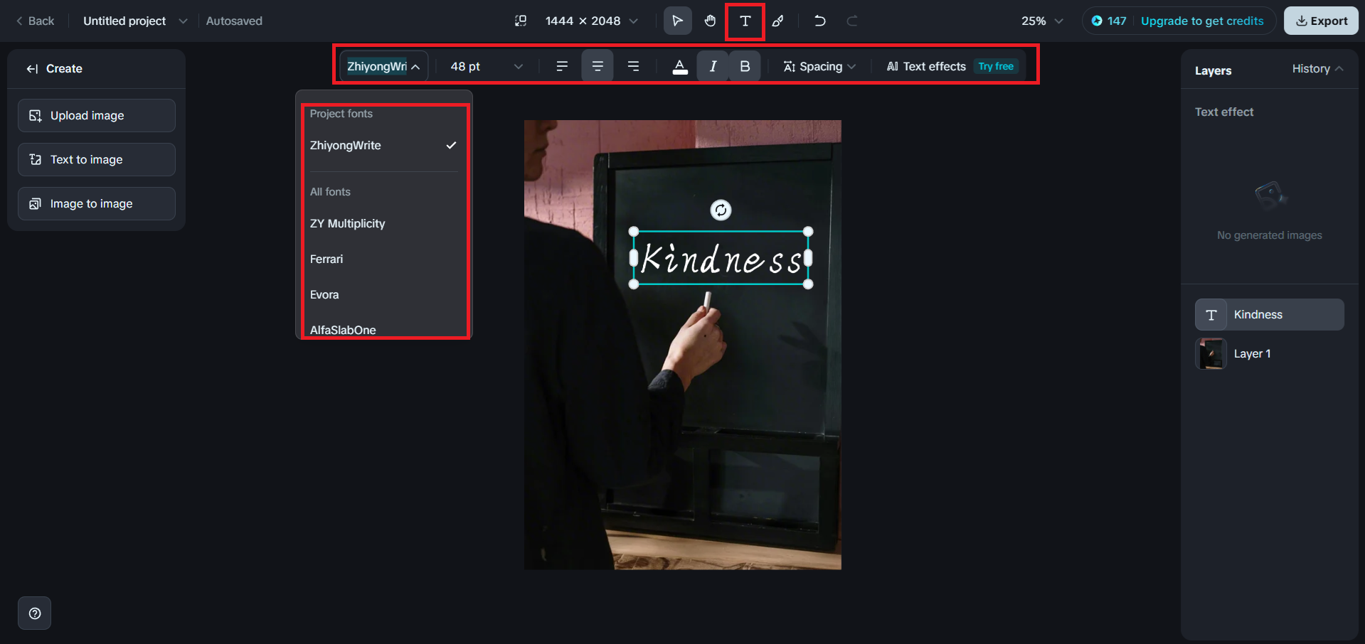Choose the ZY Multiplicity font

tap(347, 223)
